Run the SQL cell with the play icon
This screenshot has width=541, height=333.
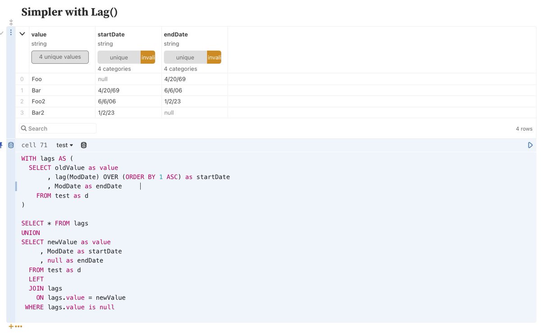coord(530,145)
